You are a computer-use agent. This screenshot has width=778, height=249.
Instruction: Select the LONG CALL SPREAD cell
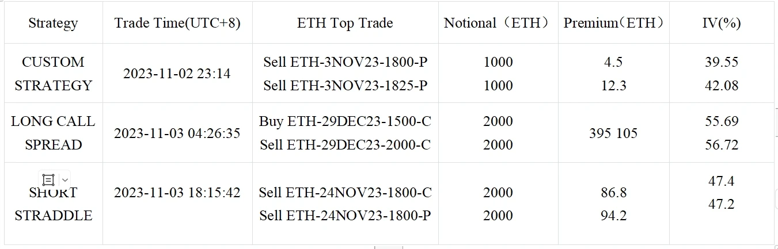pos(53,133)
